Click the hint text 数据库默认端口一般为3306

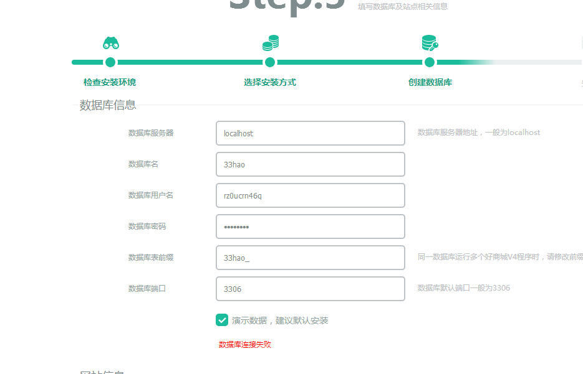pyautogui.click(x=464, y=288)
